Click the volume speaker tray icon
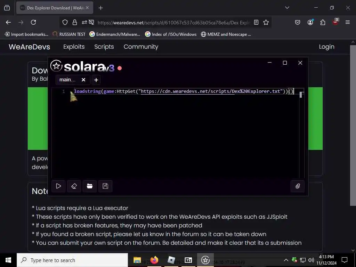Image resolution: width=356 pixels, height=267 pixels. 311,260
